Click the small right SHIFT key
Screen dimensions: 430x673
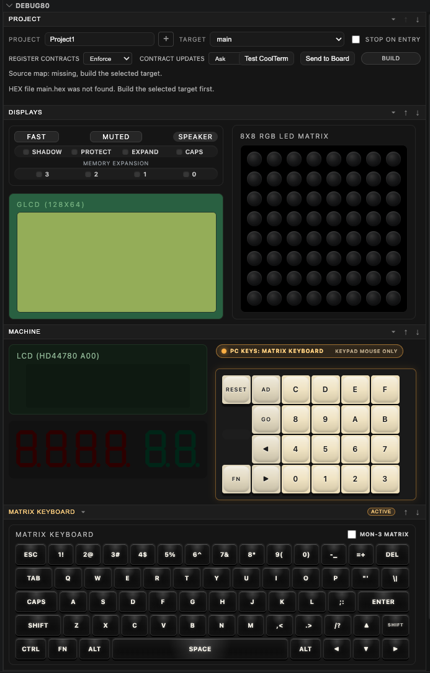(395, 625)
